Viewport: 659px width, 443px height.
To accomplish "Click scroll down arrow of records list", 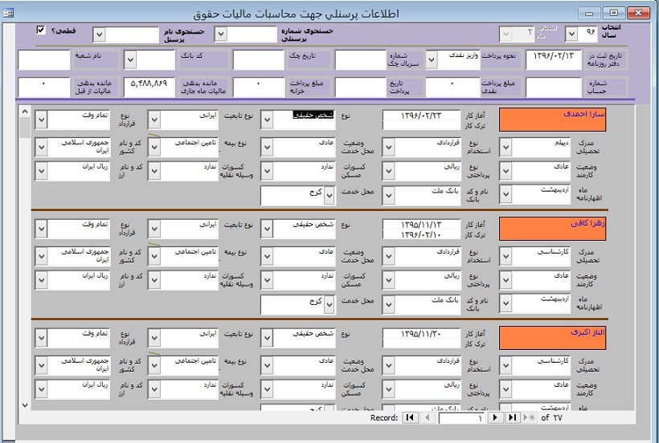I will coord(25,404).
